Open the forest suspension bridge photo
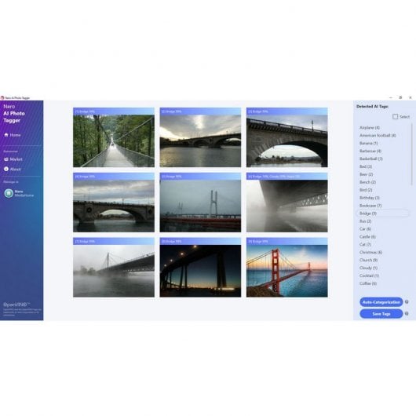 click(x=114, y=137)
